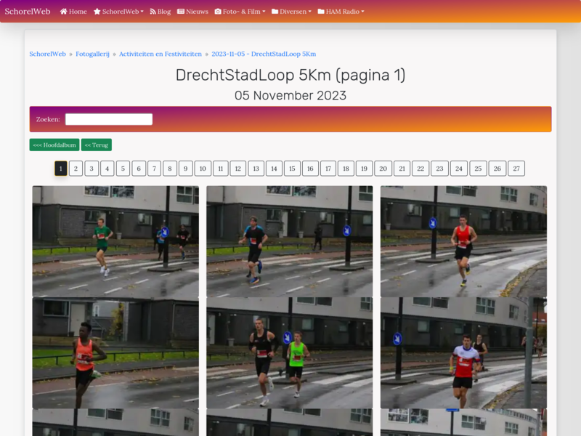The height and width of the screenshot is (436, 581).
Task: Go to pagination page 20
Action: 383,169
